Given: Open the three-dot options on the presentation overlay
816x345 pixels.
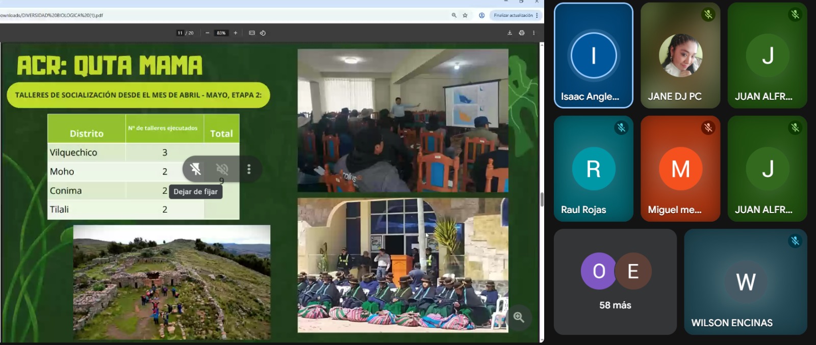Looking at the screenshot, I should pos(249,169).
